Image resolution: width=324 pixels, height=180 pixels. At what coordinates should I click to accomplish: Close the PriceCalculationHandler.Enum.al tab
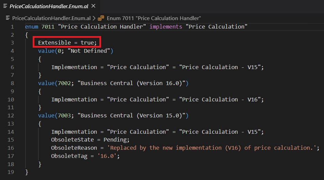[x=94, y=6]
